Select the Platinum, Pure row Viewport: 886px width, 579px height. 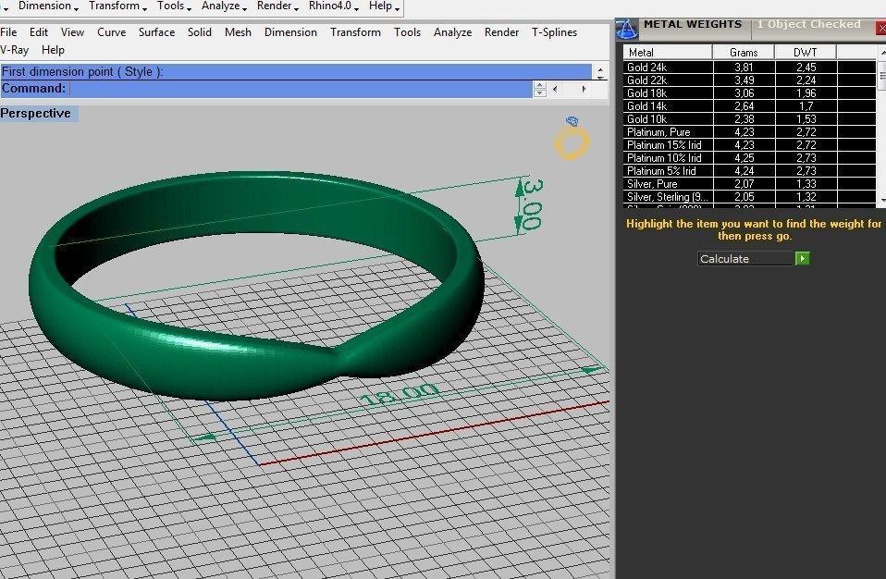[x=750, y=132]
